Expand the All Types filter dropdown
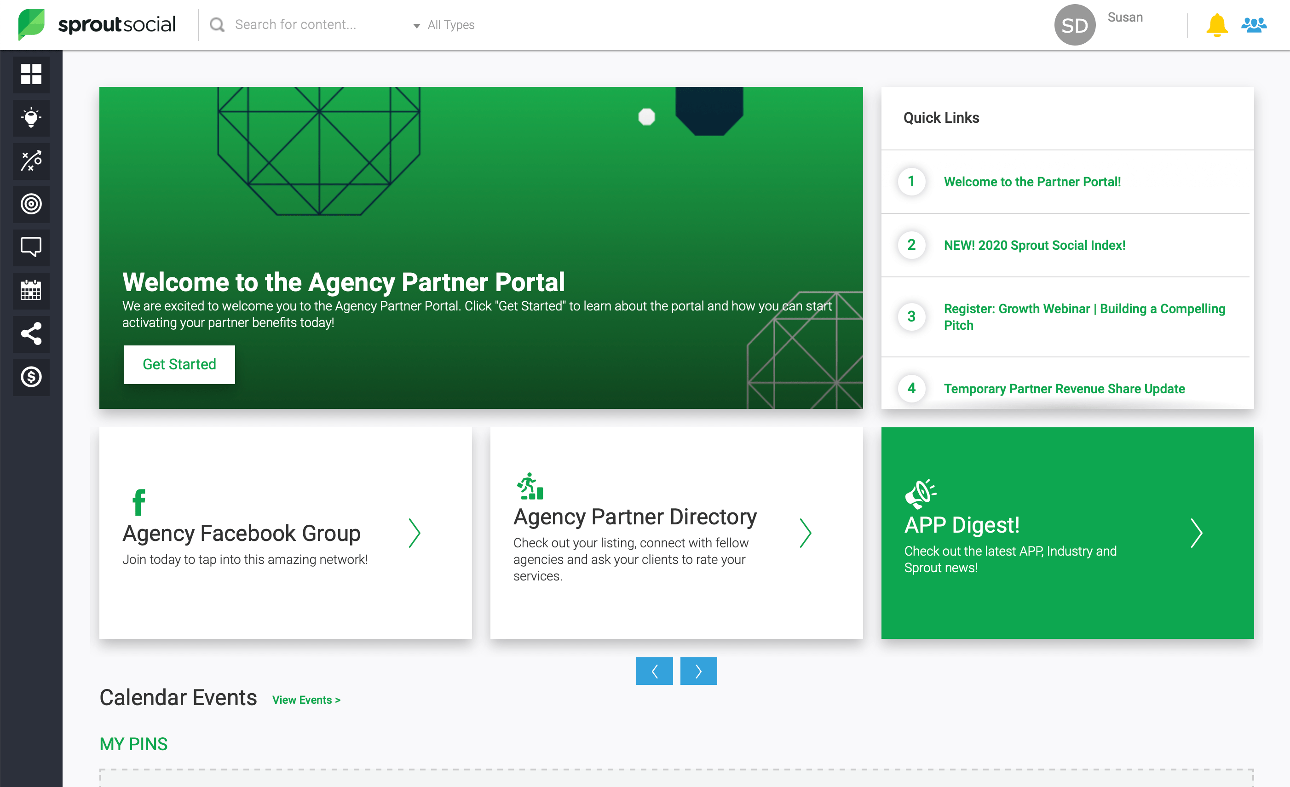The image size is (1290, 787). point(444,25)
